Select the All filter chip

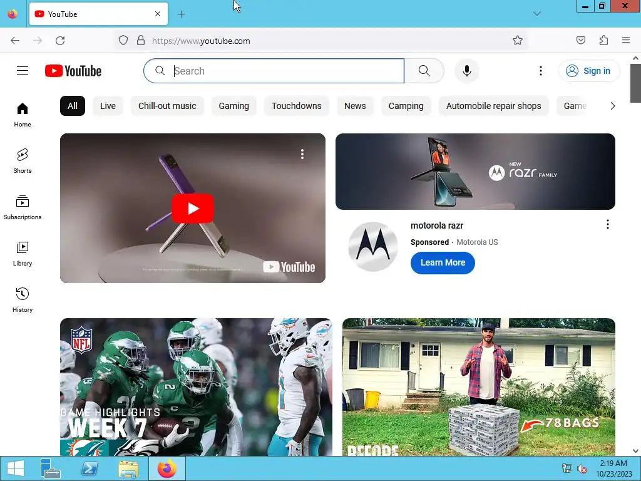[x=73, y=106]
